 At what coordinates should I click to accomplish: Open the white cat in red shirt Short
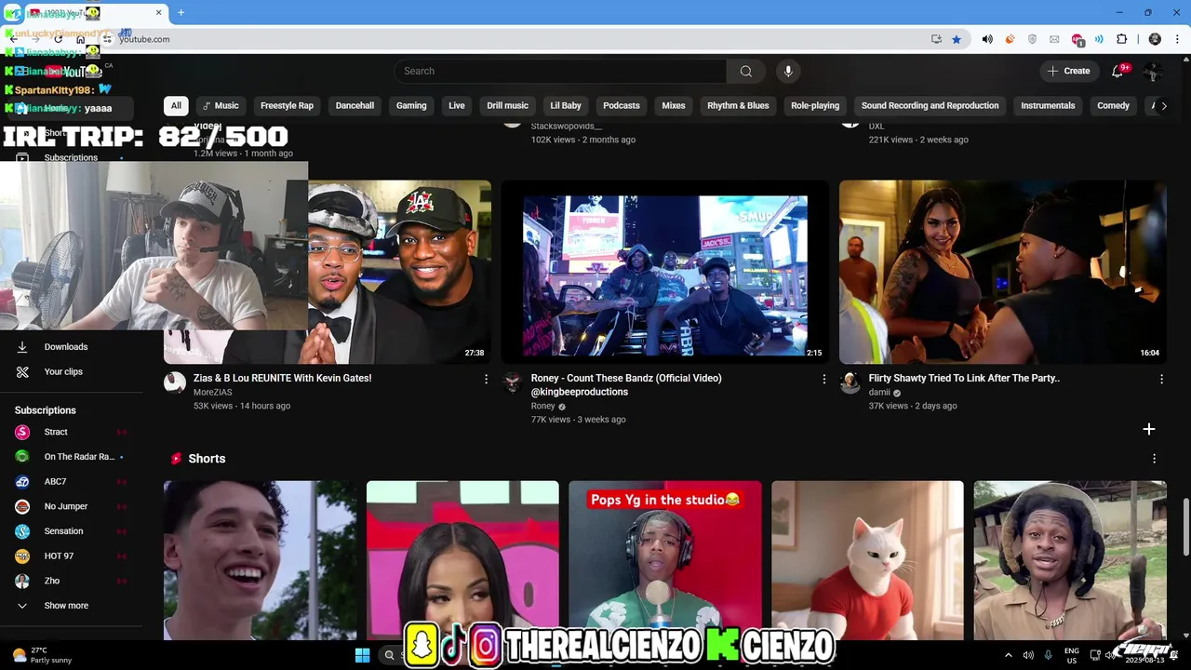(867, 560)
